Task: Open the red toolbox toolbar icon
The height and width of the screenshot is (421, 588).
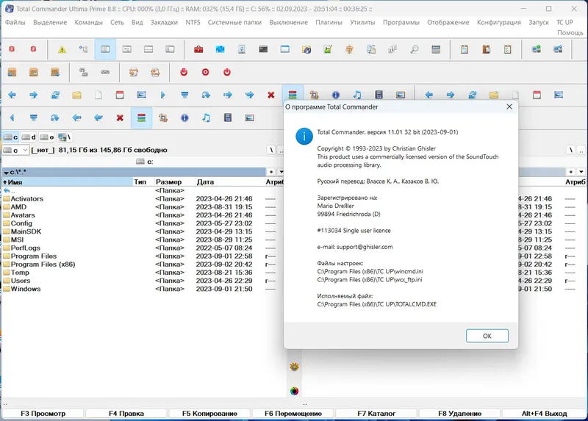Action: (x=198, y=49)
